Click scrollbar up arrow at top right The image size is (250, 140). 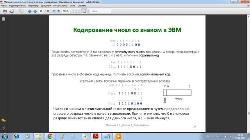click(248, 16)
